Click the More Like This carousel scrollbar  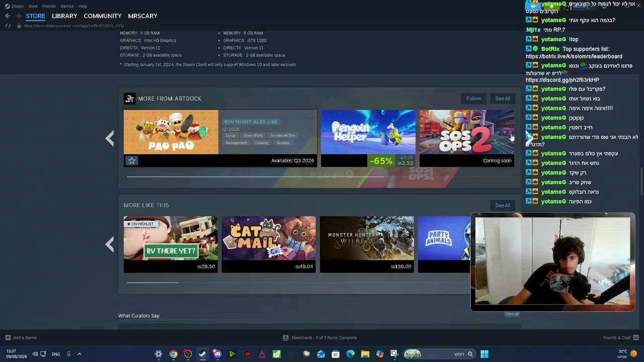click(x=152, y=283)
